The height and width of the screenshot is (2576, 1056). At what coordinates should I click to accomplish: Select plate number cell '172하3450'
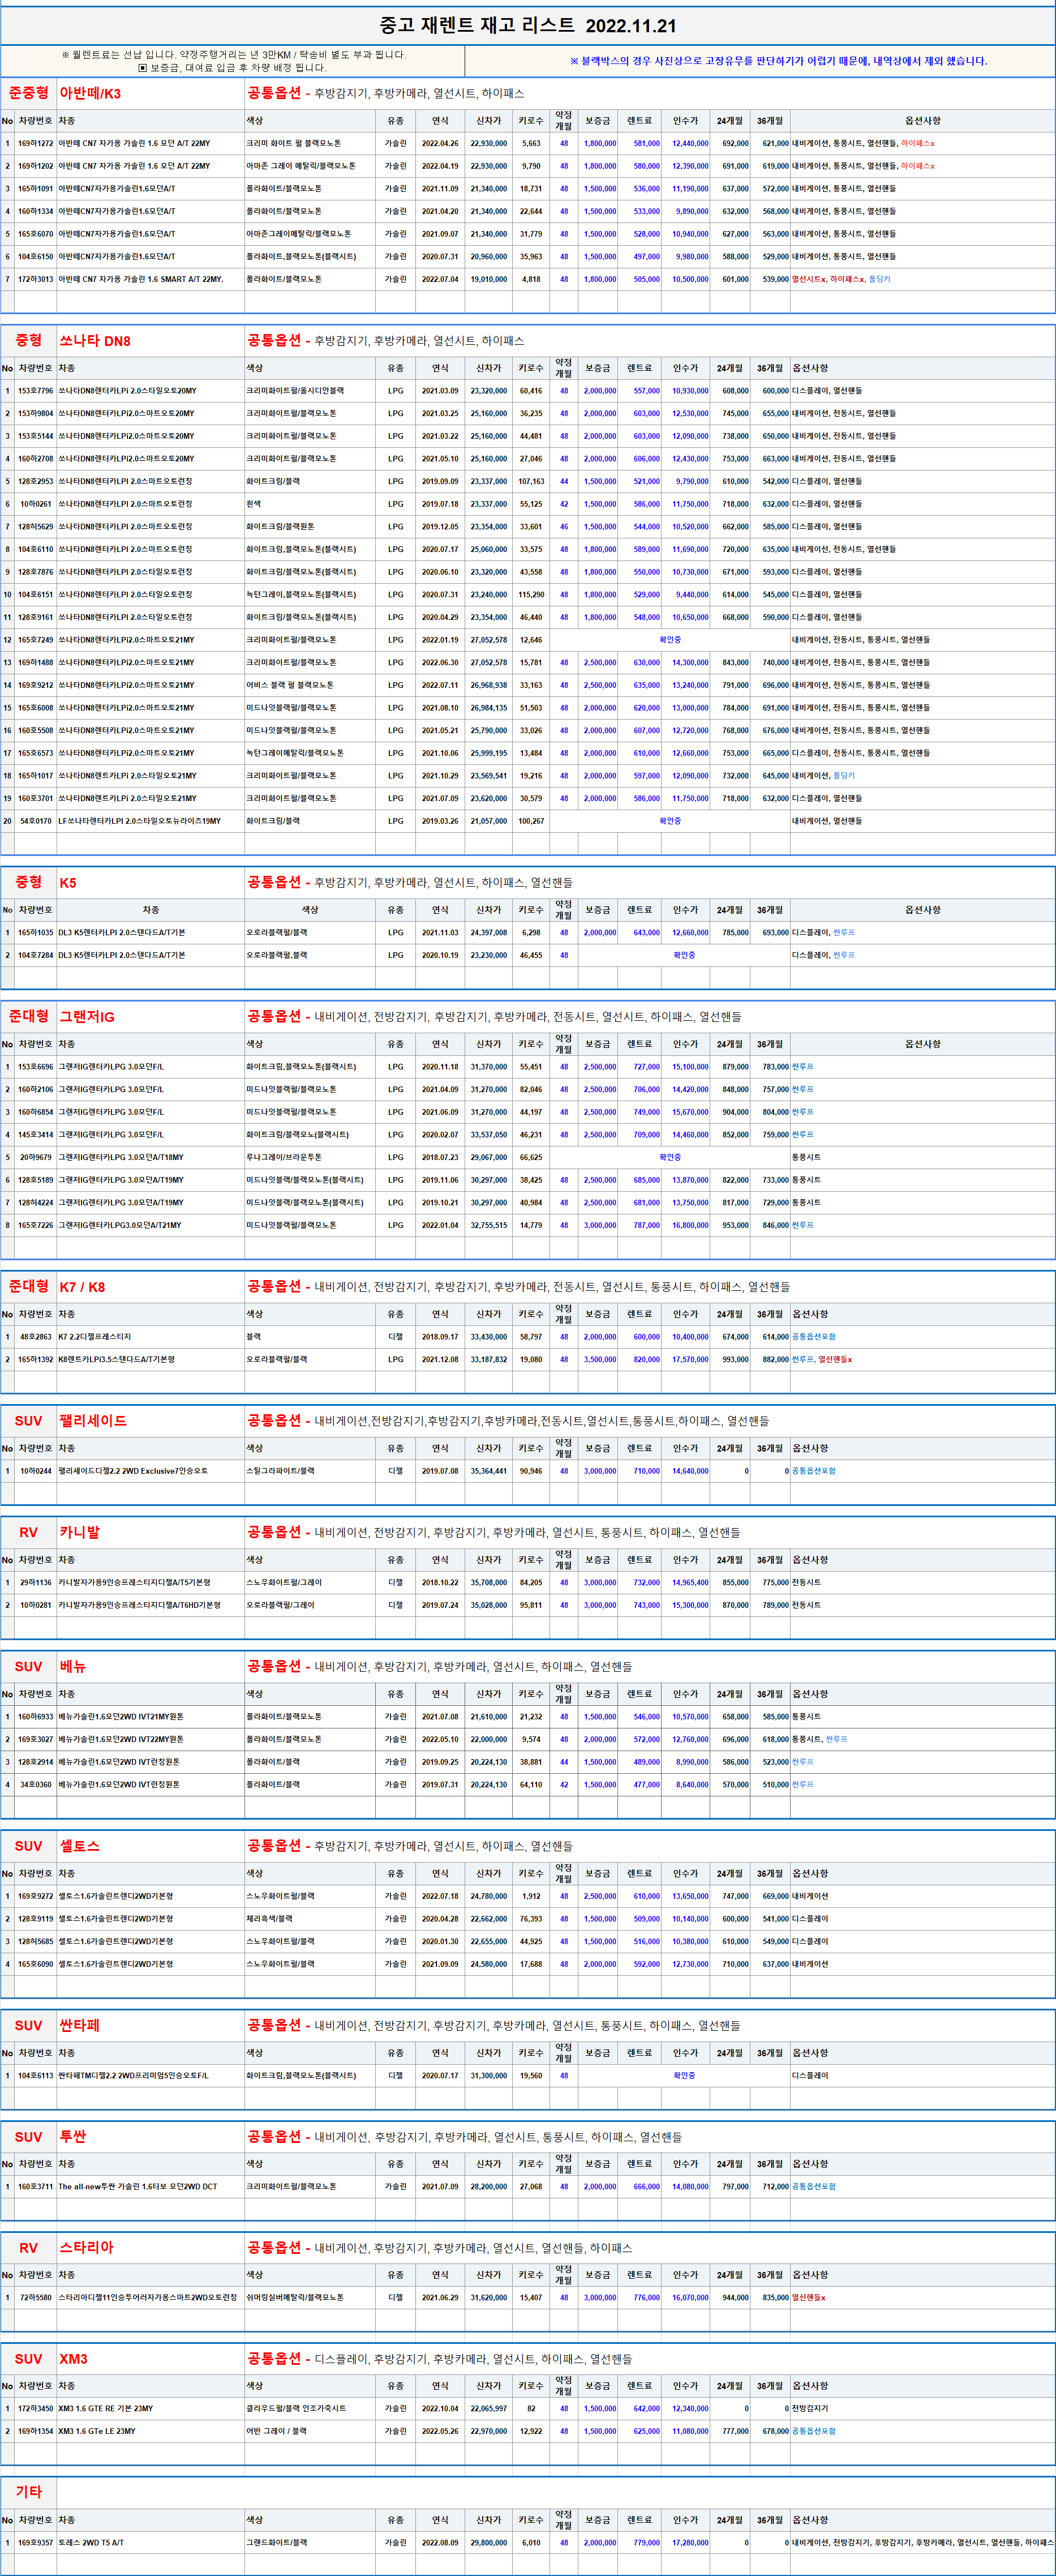click(35, 2408)
